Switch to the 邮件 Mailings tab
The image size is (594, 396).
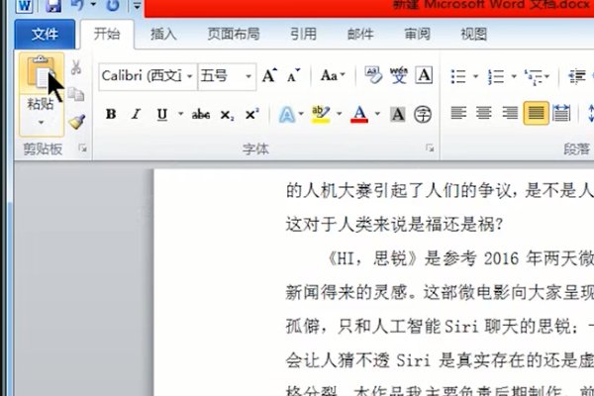pyautogui.click(x=360, y=35)
